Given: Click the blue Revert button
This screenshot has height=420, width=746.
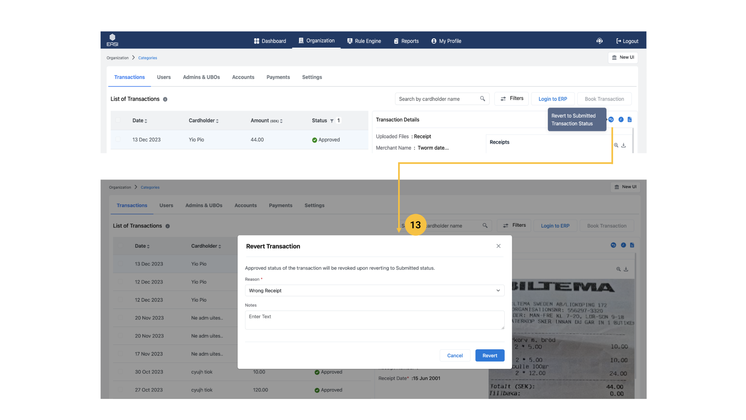Looking at the screenshot, I should (x=490, y=355).
